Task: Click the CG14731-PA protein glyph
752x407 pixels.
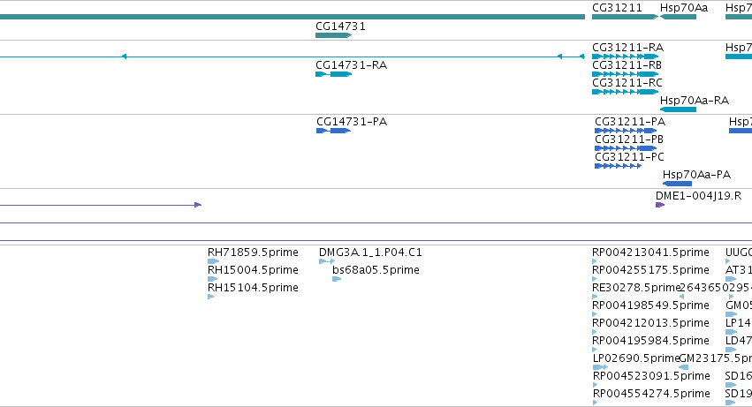Action: 333,131
